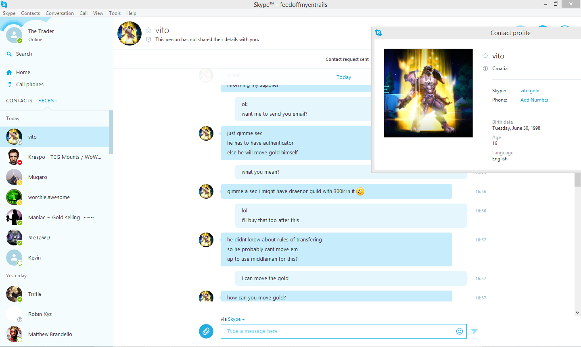Click question mark icon beside details-not-shared notice
This screenshot has height=347, width=581.
148,39
